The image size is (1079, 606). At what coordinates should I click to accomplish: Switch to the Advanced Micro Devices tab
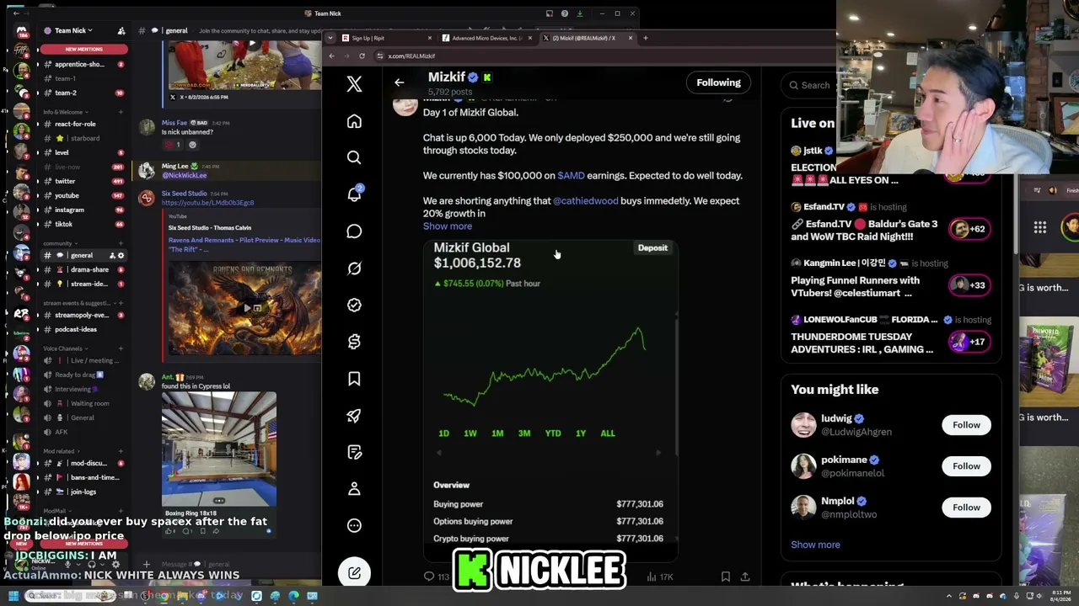point(486,38)
